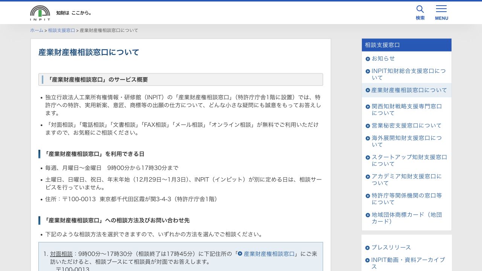482x271 pixels.
Task: Open 関西知財戦略支援専門窓口について in the sidebar
Action: pyautogui.click(x=407, y=110)
